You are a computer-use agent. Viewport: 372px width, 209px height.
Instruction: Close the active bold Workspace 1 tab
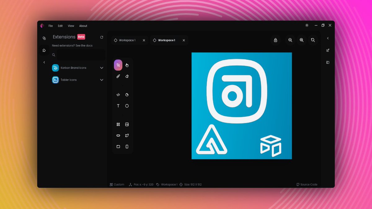[184, 40]
